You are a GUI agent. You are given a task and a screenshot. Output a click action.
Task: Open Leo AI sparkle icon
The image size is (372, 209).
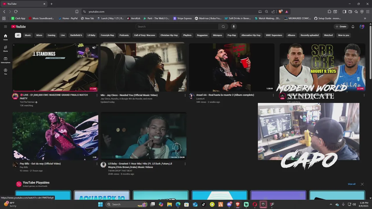356,12
